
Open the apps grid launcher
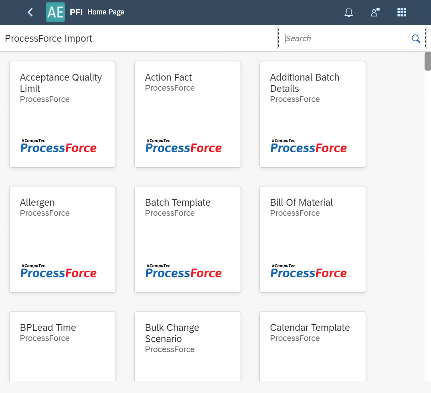pos(402,12)
